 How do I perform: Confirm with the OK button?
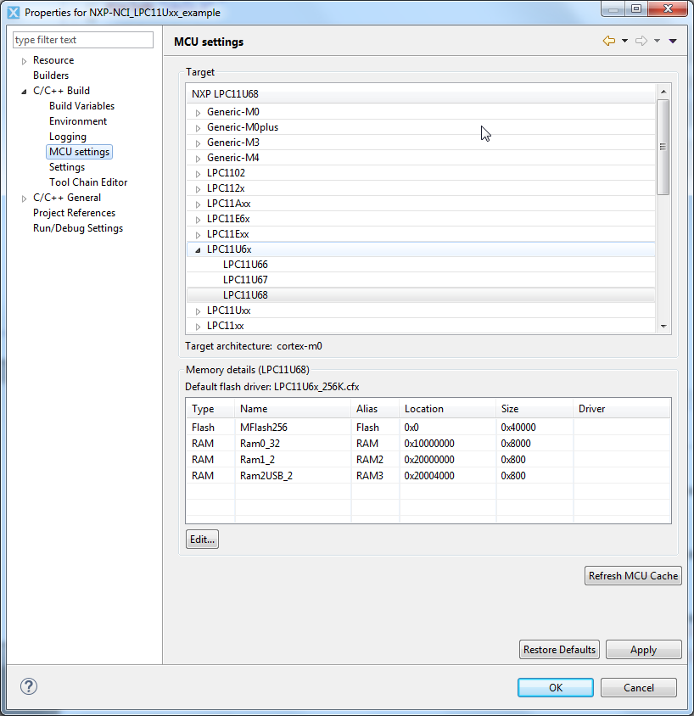(x=556, y=688)
